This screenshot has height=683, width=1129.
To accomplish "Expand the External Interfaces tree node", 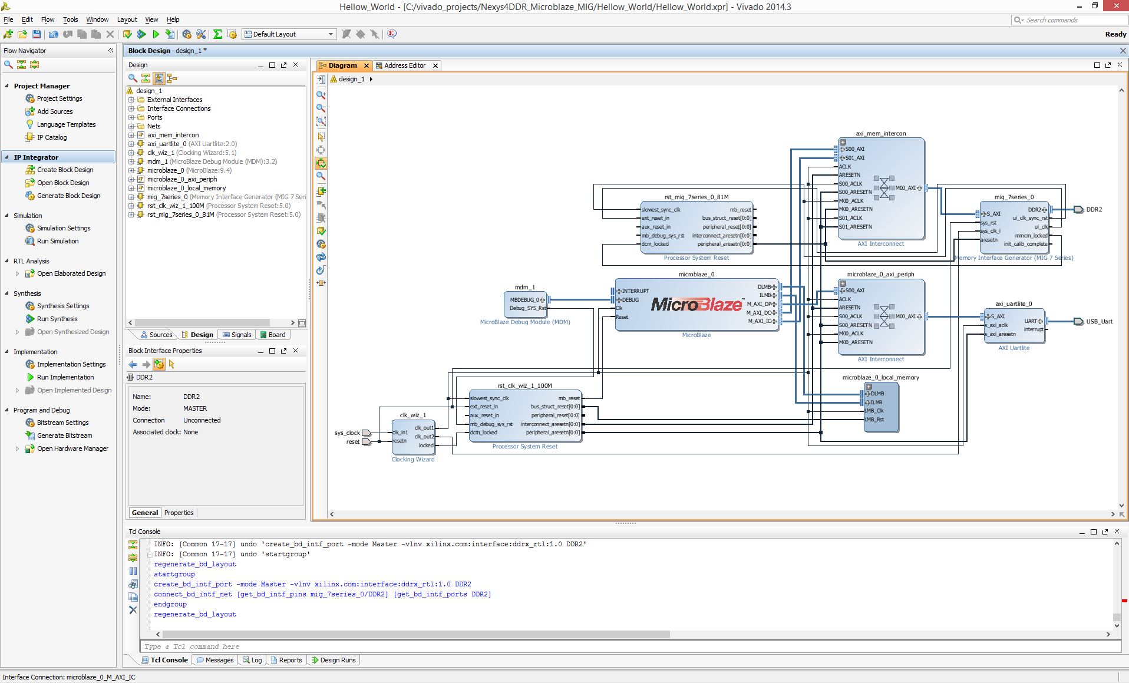I will click(x=131, y=100).
